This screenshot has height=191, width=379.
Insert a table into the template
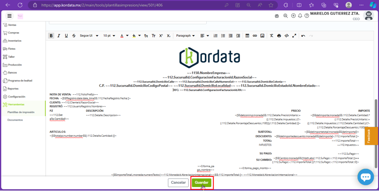click(x=247, y=36)
